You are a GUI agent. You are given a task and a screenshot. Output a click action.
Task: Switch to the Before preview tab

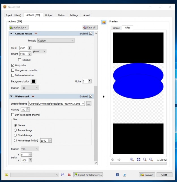click(x=116, y=28)
